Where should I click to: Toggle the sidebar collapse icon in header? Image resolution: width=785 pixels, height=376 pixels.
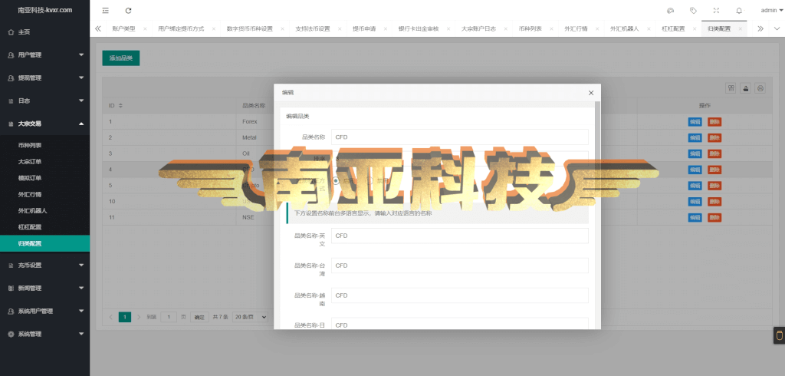[105, 10]
